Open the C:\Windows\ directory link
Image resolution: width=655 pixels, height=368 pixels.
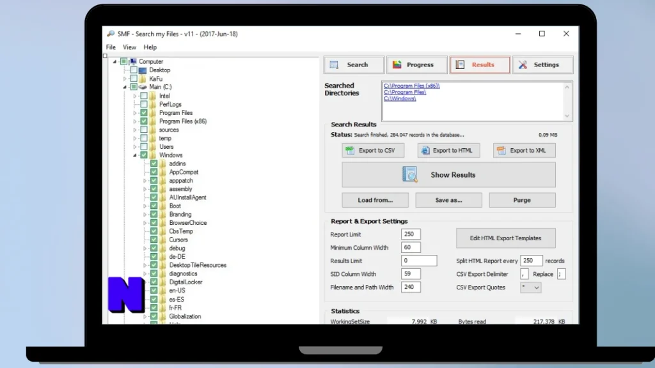coord(400,98)
